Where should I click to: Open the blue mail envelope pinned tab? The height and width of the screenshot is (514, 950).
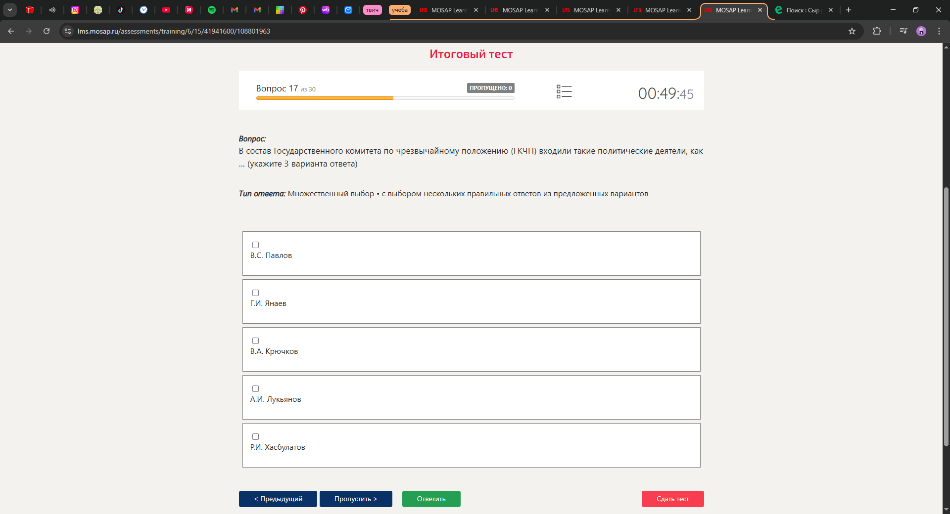click(348, 10)
